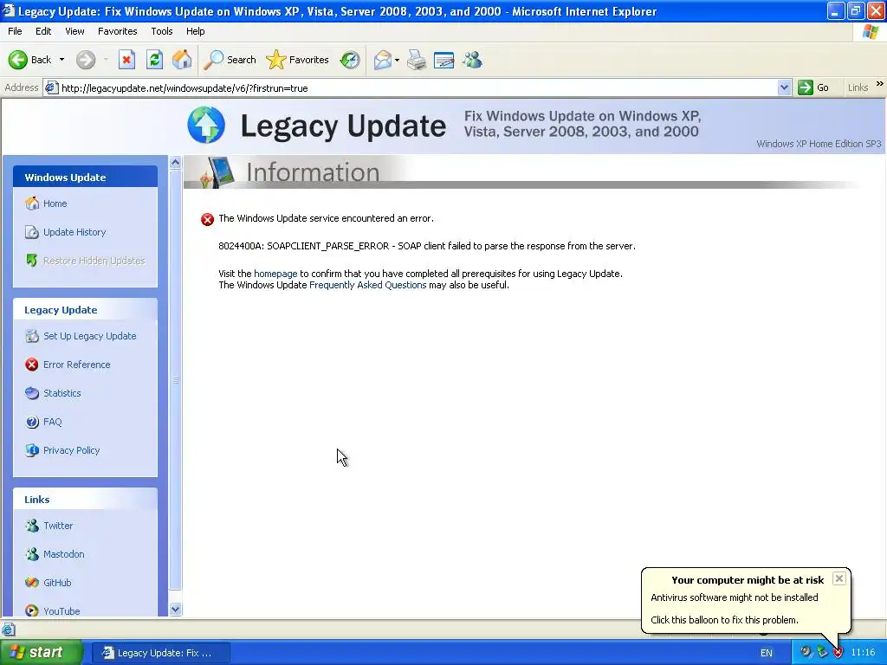Screen dimensions: 887x665
Task: Open the Edit menu
Action: click(43, 31)
